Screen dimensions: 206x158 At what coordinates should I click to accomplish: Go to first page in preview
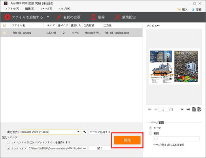[x=149, y=109]
